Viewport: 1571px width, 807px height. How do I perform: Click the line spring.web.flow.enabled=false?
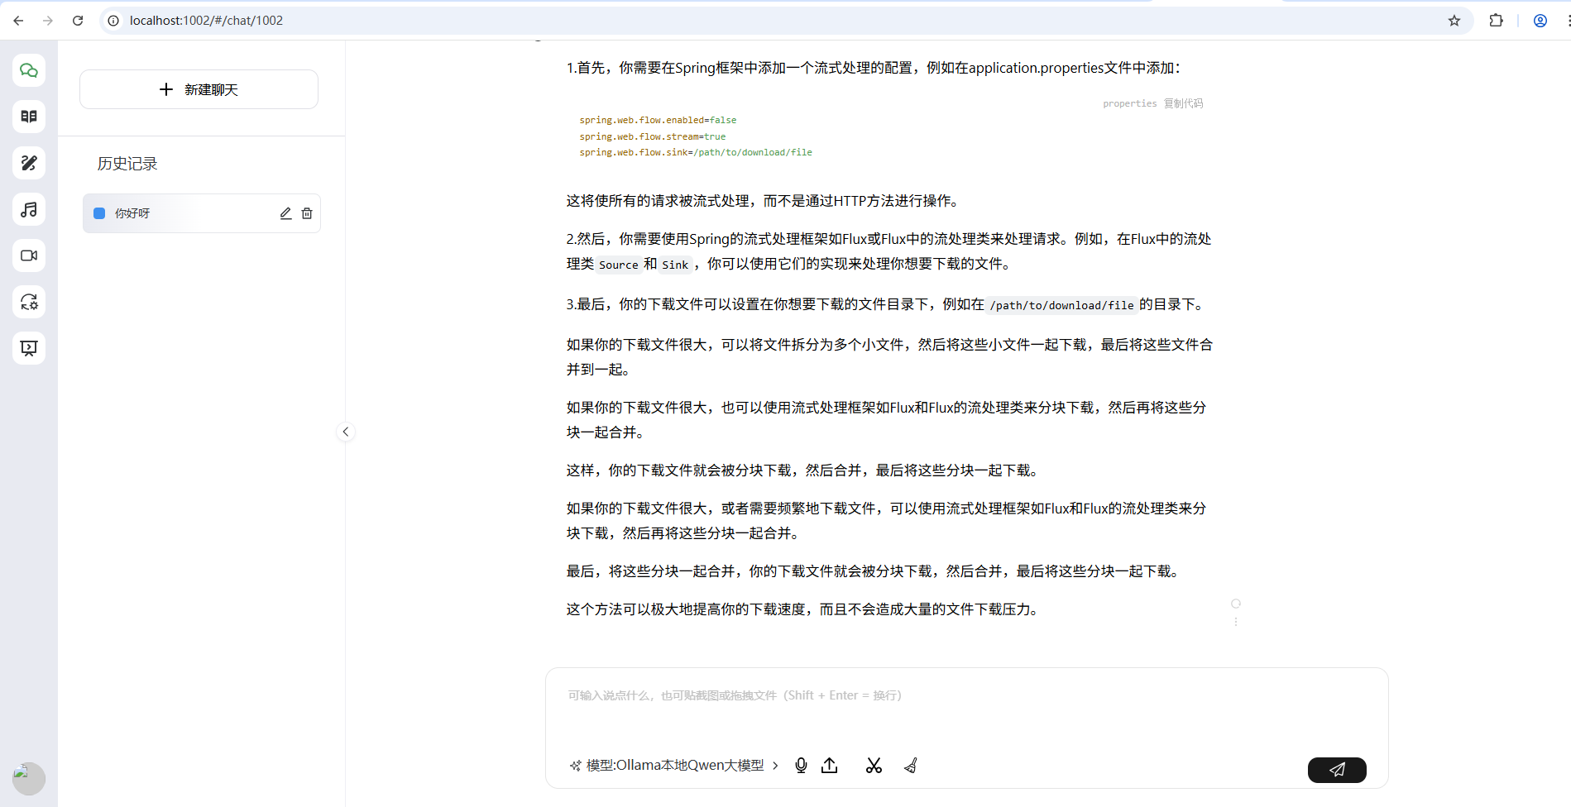pyautogui.click(x=658, y=120)
